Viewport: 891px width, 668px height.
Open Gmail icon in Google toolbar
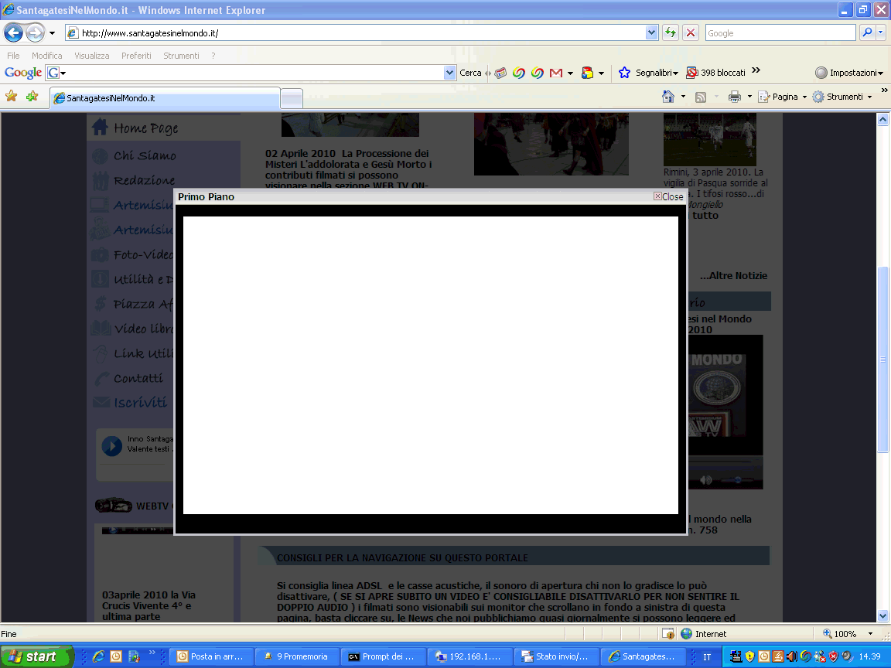coord(555,73)
